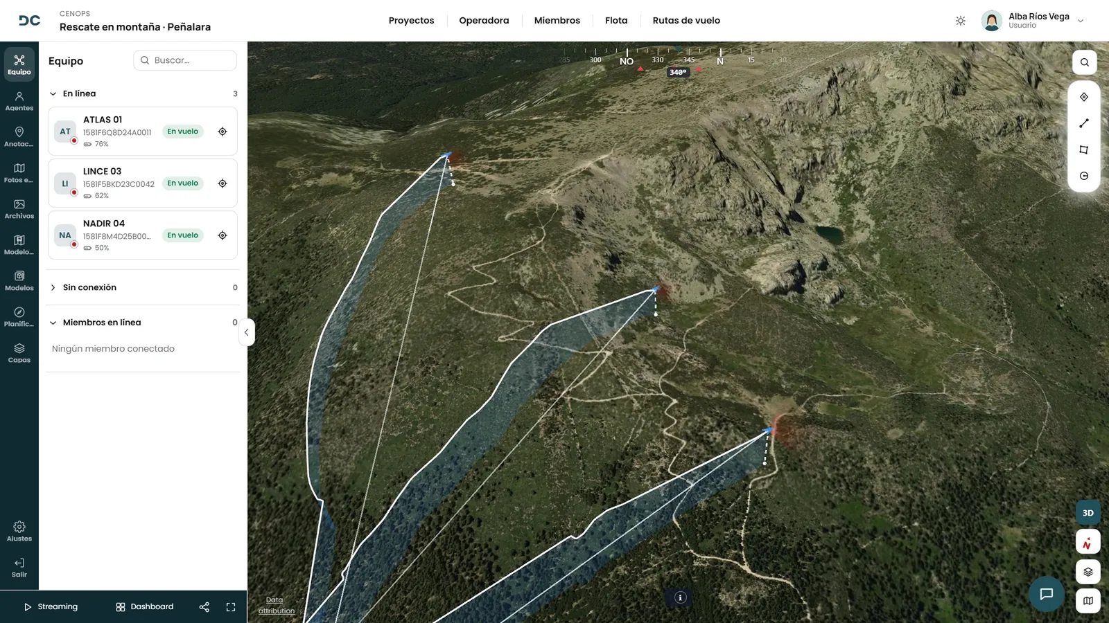The width and height of the screenshot is (1109, 623).
Task: Open the Miembros menu
Action: click(557, 21)
